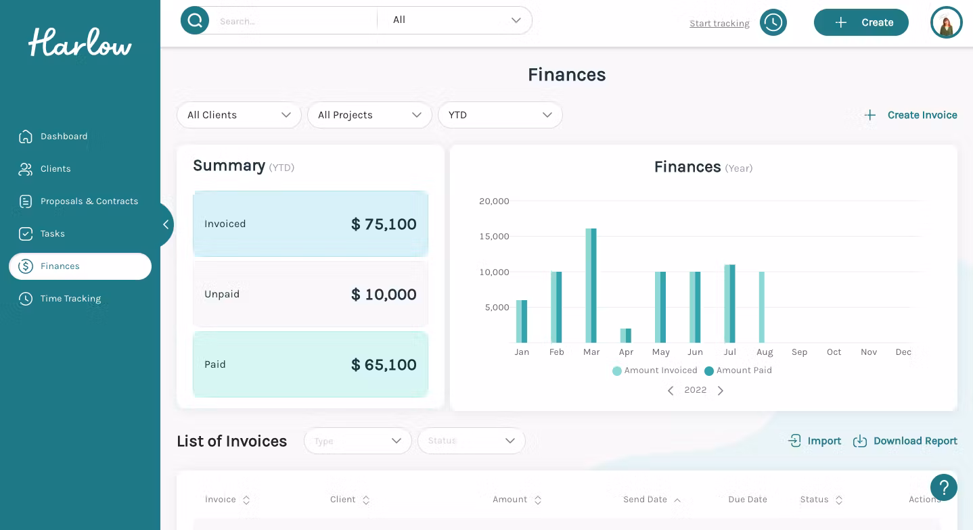This screenshot has width=973, height=530.
Task: Open the YTD period dropdown
Action: click(x=500, y=115)
